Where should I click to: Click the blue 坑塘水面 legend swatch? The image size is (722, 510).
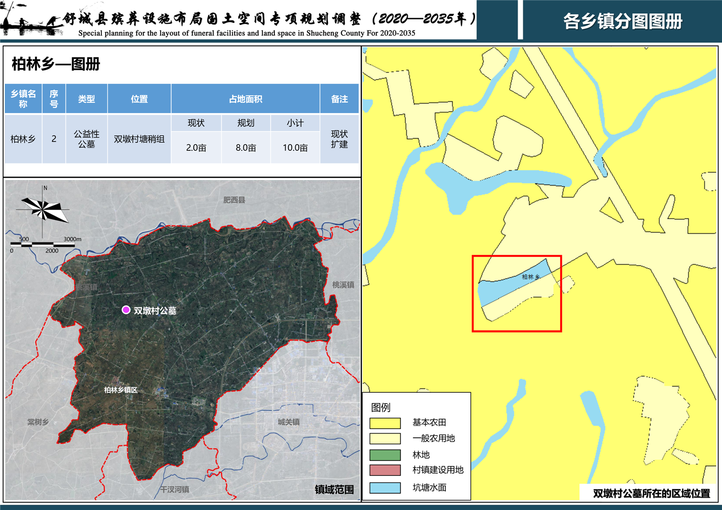(x=385, y=488)
